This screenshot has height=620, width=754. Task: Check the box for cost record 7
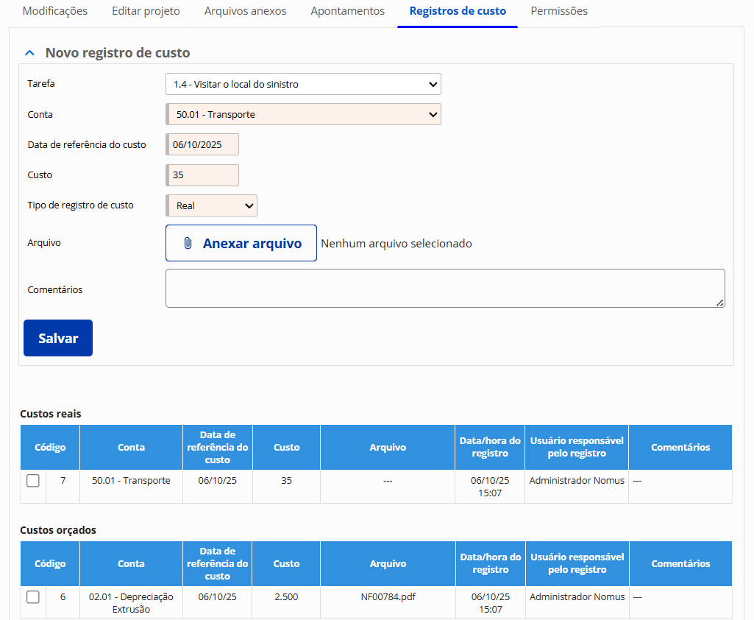(x=33, y=481)
